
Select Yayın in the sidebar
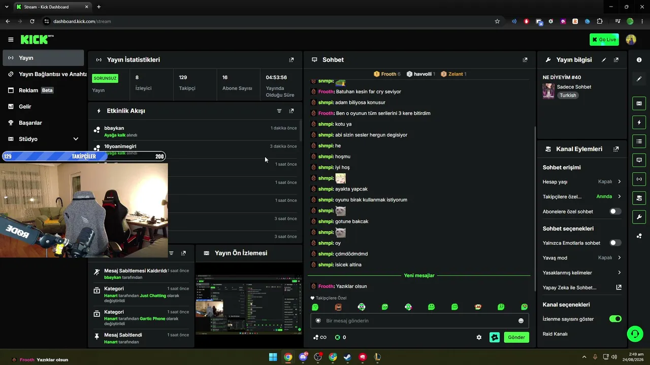point(43,58)
